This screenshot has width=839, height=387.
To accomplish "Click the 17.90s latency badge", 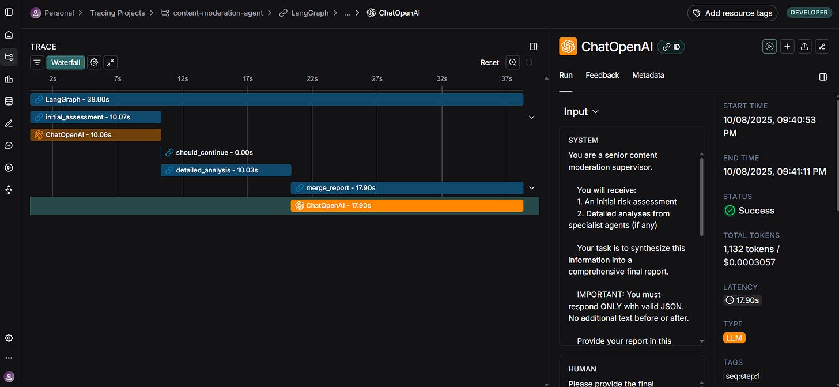I will pyautogui.click(x=743, y=300).
